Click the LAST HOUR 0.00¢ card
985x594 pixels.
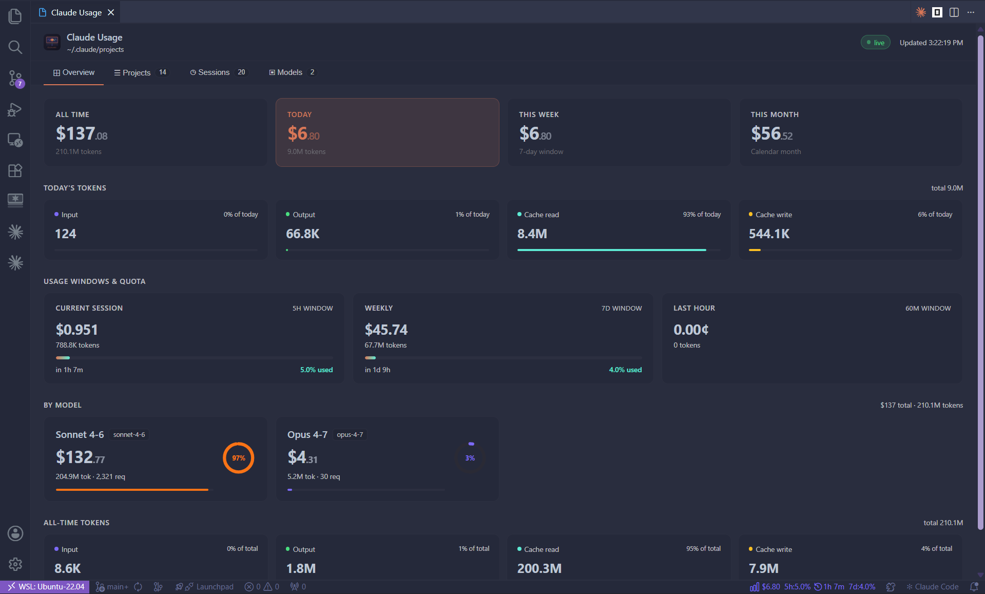coord(812,338)
